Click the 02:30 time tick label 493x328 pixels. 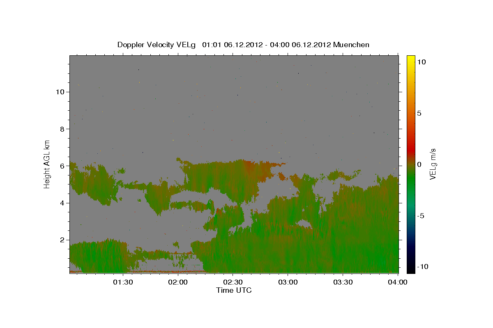233,282
